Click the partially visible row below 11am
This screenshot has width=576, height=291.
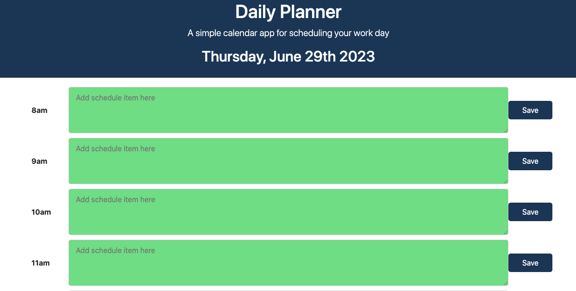[288, 290]
